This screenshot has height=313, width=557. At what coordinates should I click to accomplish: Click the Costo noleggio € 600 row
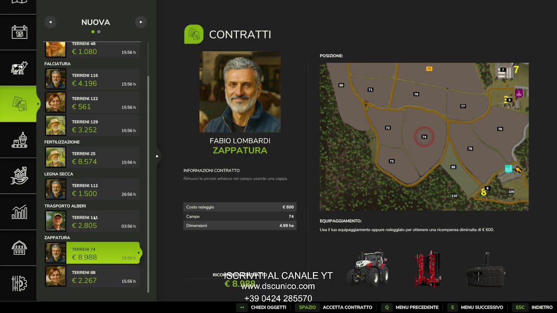240,207
